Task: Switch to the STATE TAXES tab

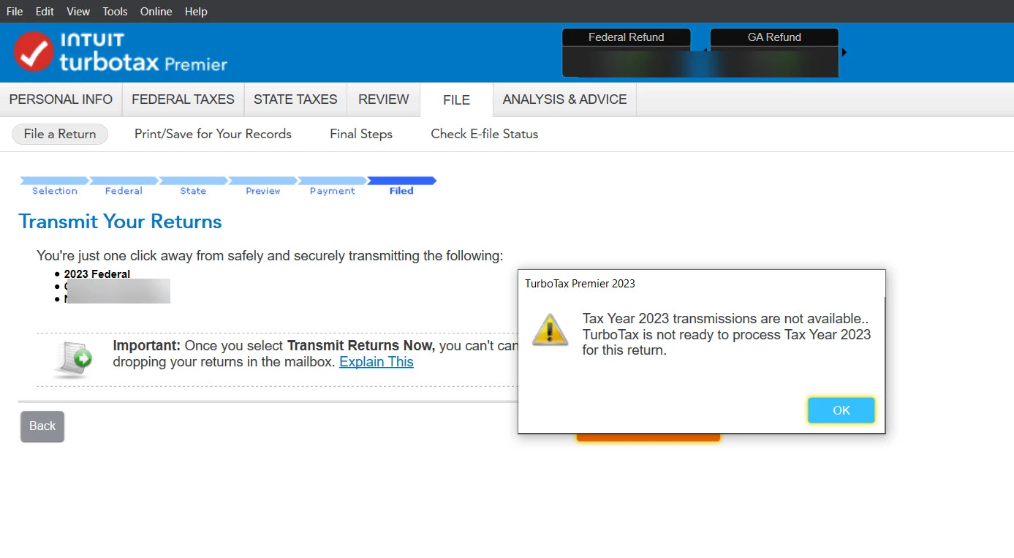Action: (295, 99)
